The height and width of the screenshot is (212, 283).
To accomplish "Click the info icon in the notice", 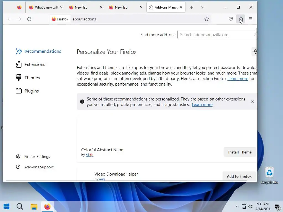I will pyautogui.click(x=82, y=102).
